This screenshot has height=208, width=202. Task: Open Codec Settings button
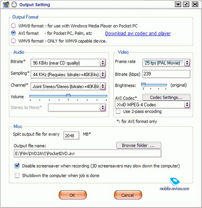tap(166, 97)
